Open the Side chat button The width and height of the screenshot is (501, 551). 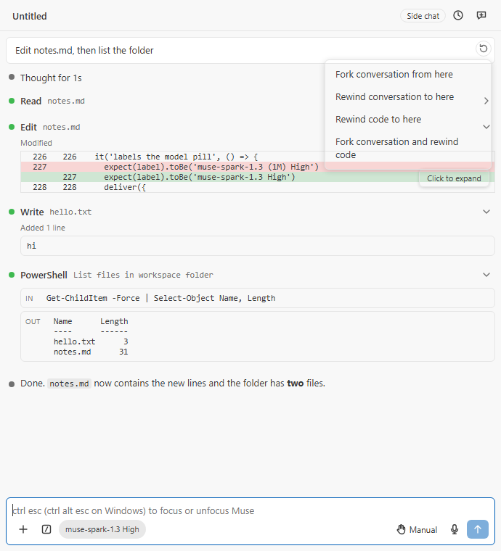[x=423, y=16]
